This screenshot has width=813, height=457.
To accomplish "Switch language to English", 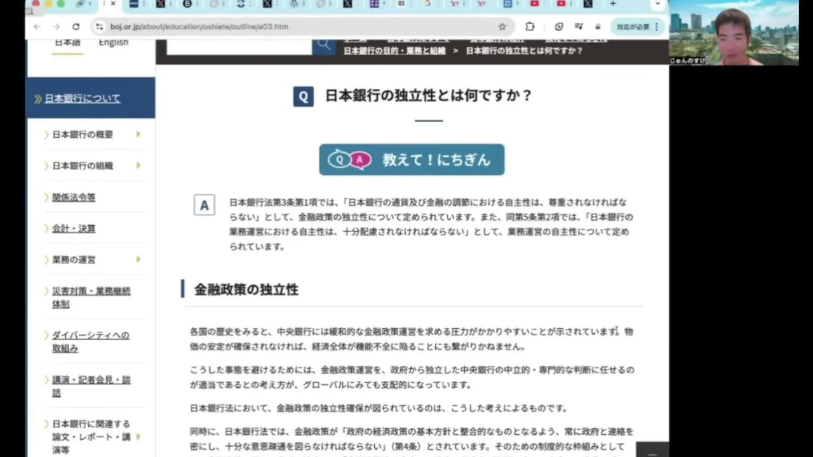I will 114,43.
